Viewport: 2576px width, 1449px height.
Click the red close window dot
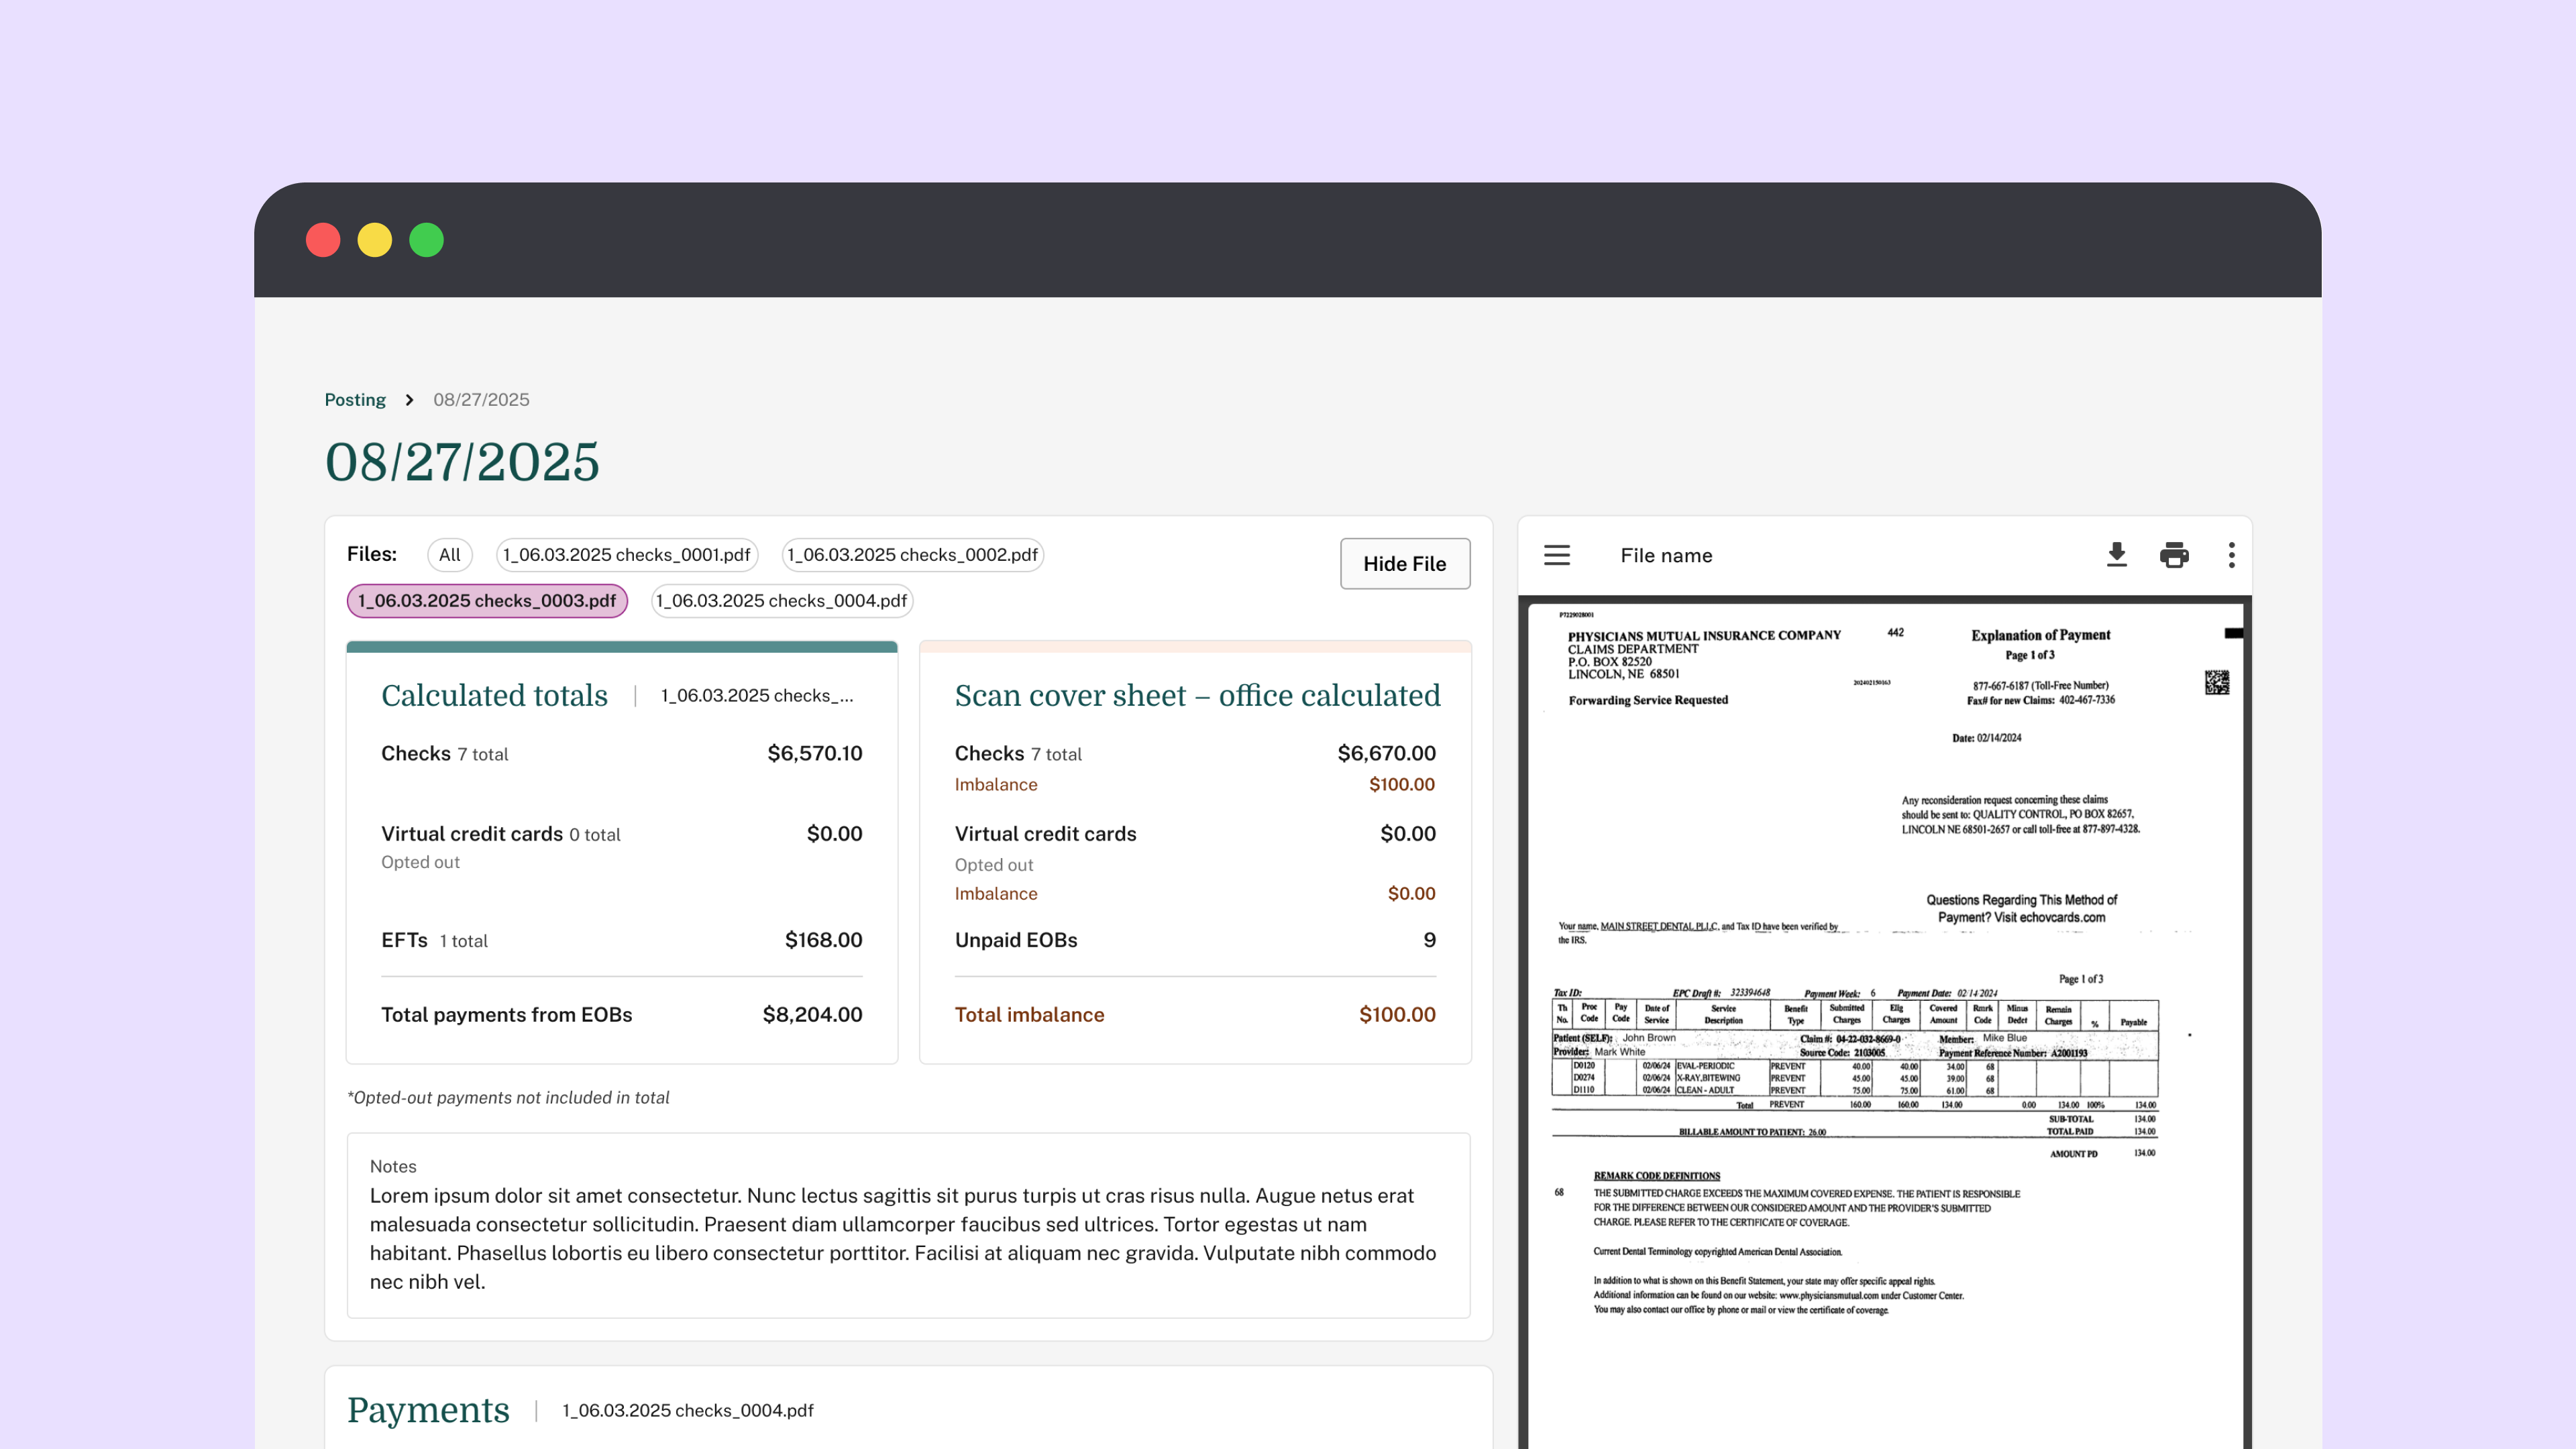323,240
